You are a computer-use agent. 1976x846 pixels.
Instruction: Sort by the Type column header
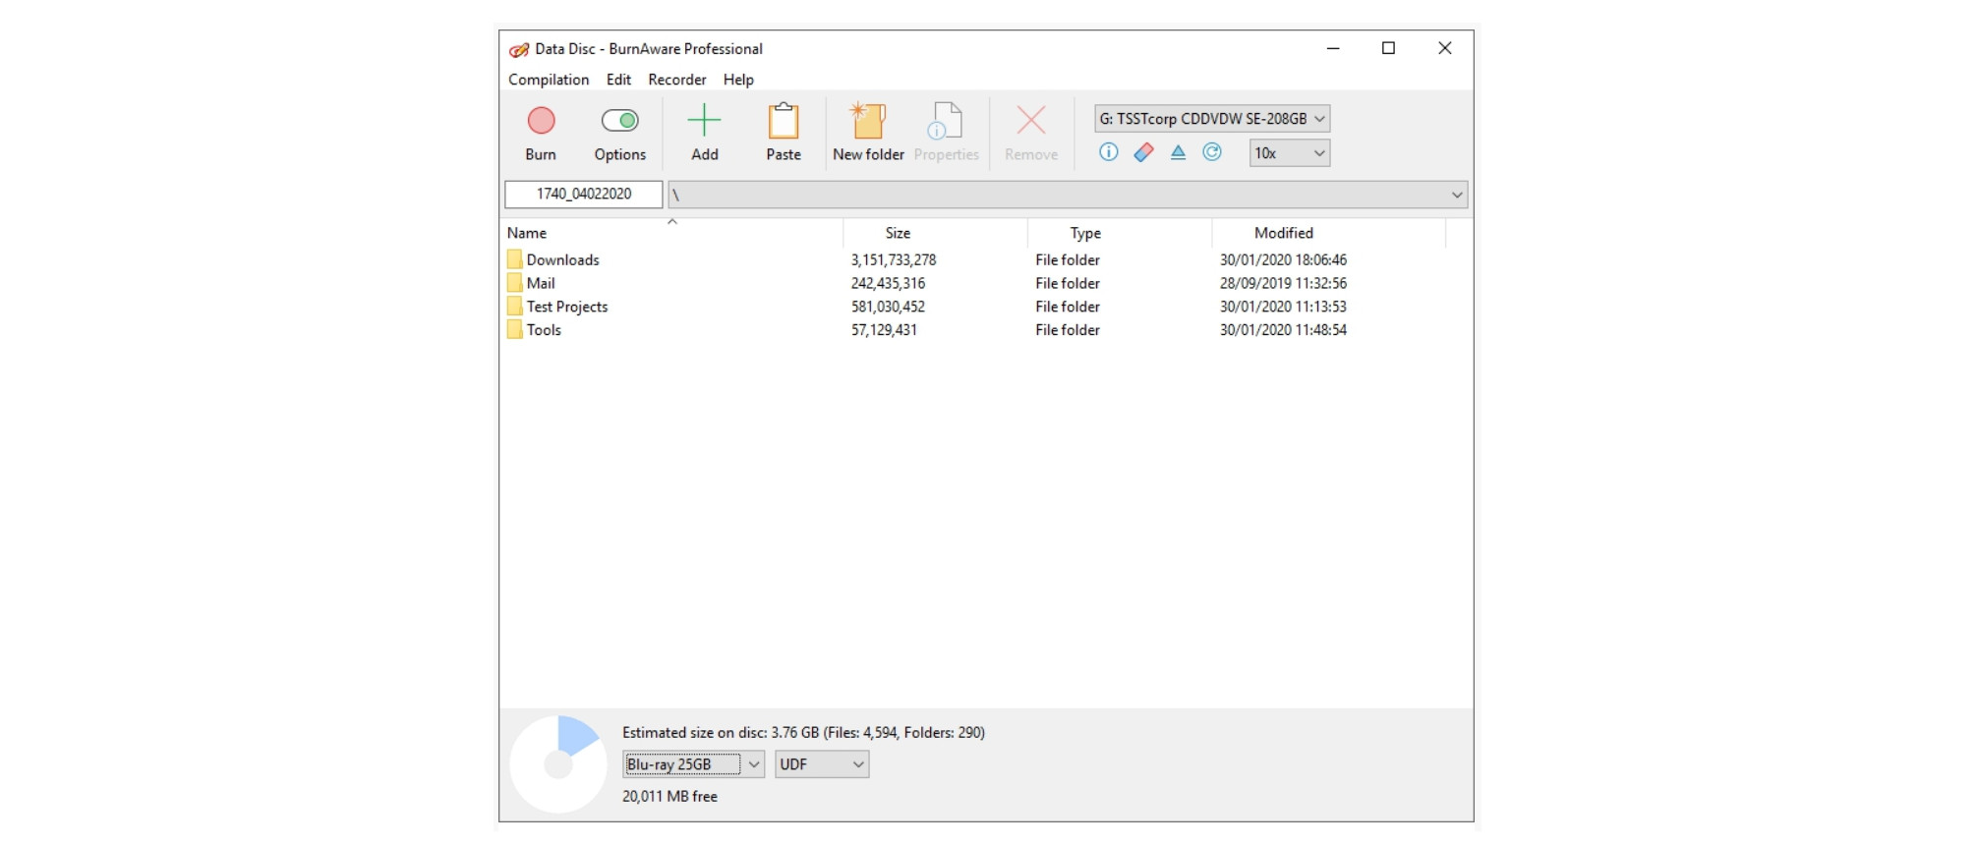pyautogui.click(x=1085, y=233)
